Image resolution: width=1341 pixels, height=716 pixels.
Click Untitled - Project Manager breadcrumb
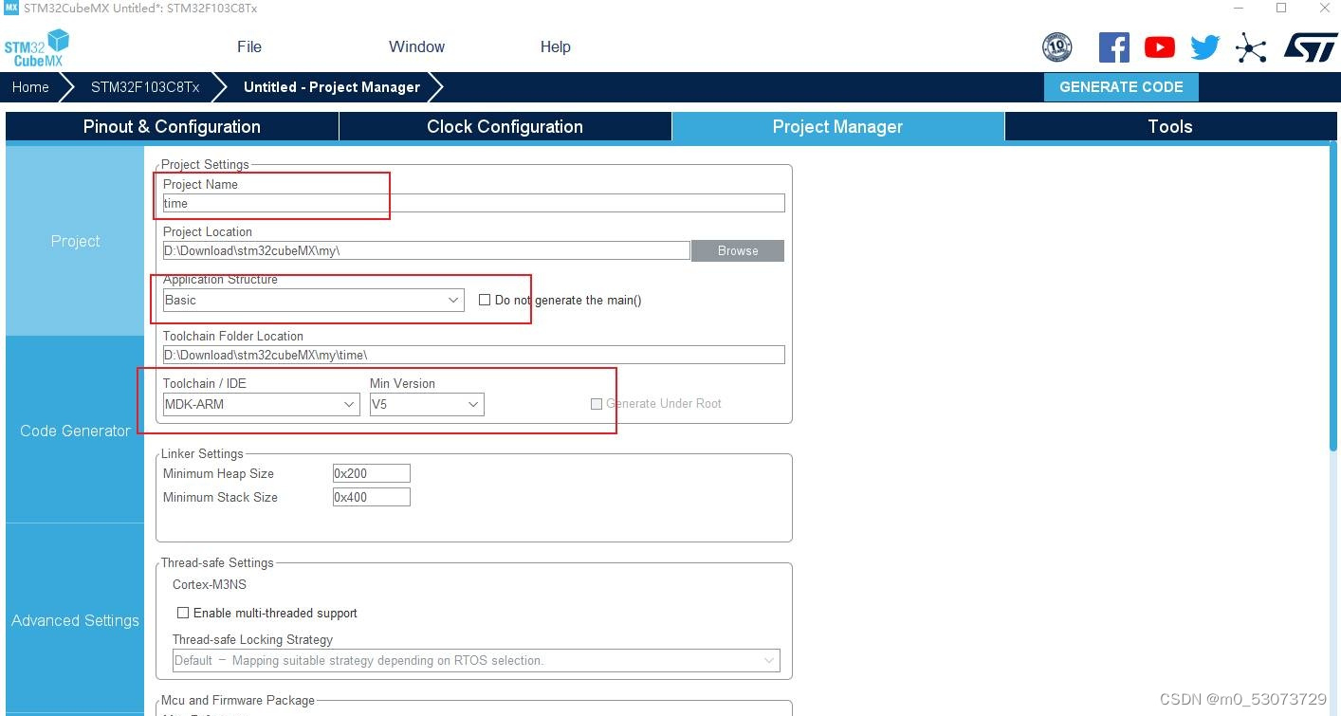coord(332,87)
